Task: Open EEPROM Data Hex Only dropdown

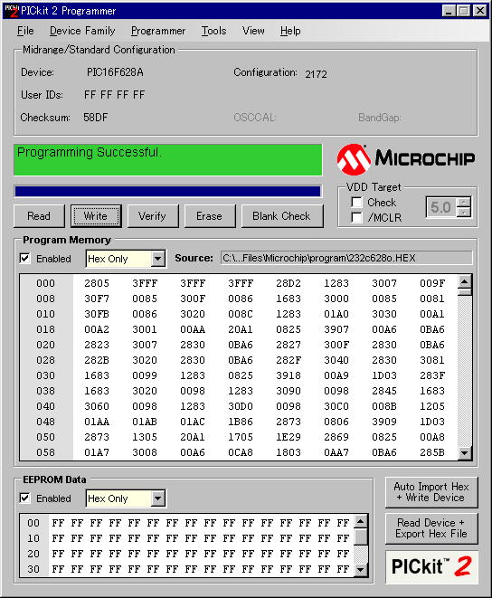Action: click(x=157, y=498)
